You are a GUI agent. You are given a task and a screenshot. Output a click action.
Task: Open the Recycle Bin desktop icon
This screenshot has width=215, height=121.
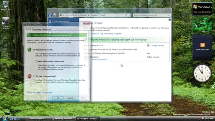tap(6, 5)
